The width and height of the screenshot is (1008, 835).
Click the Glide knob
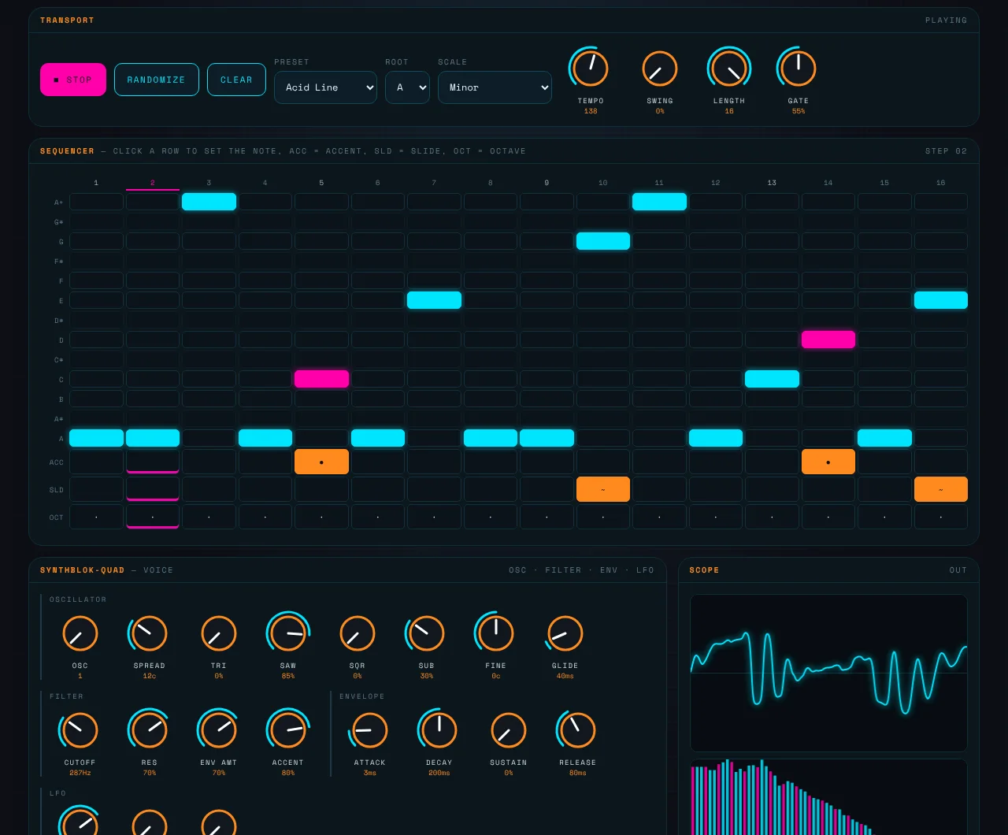[x=565, y=633]
